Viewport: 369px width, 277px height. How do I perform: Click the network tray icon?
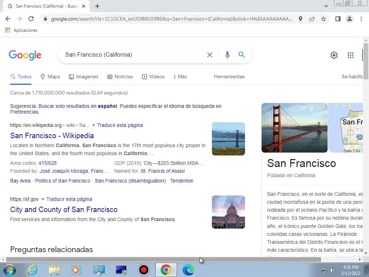(324, 270)
